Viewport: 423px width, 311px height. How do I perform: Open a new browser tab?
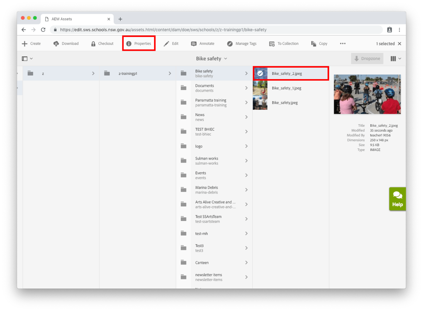click(x=120, y=19)
